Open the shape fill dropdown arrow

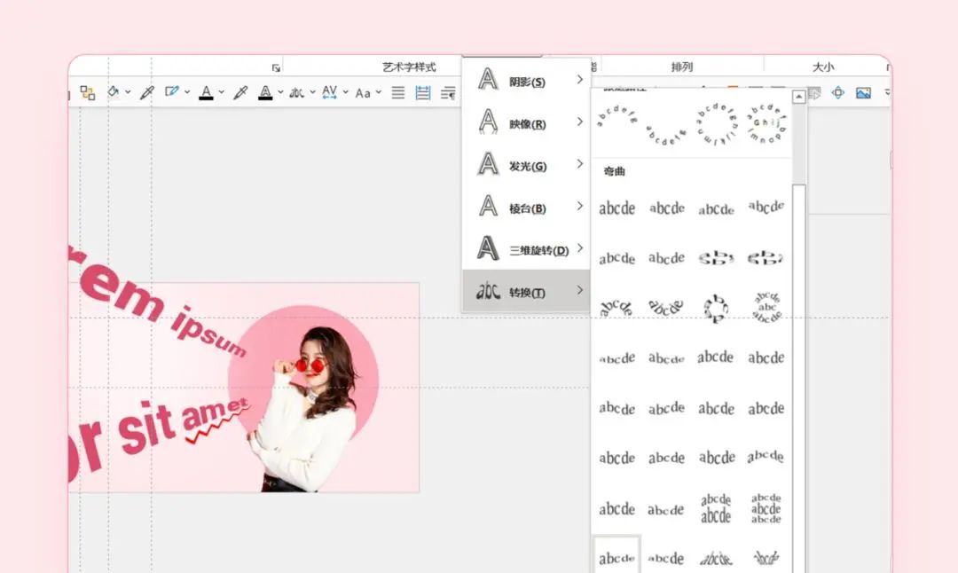click(x=128, y=92)
